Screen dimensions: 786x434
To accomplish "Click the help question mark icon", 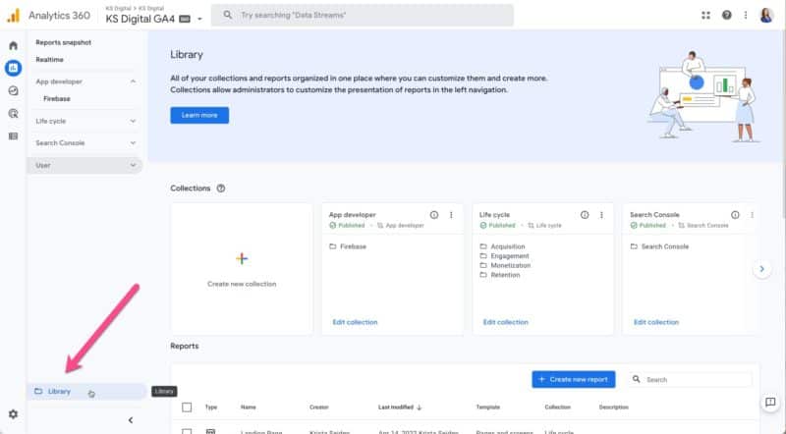I will [x=727, y=16].
